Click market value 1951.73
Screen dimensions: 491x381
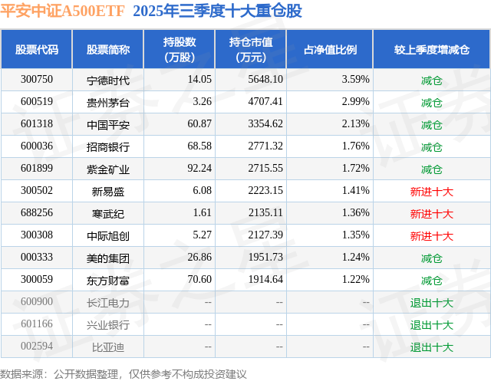point(265,257)
